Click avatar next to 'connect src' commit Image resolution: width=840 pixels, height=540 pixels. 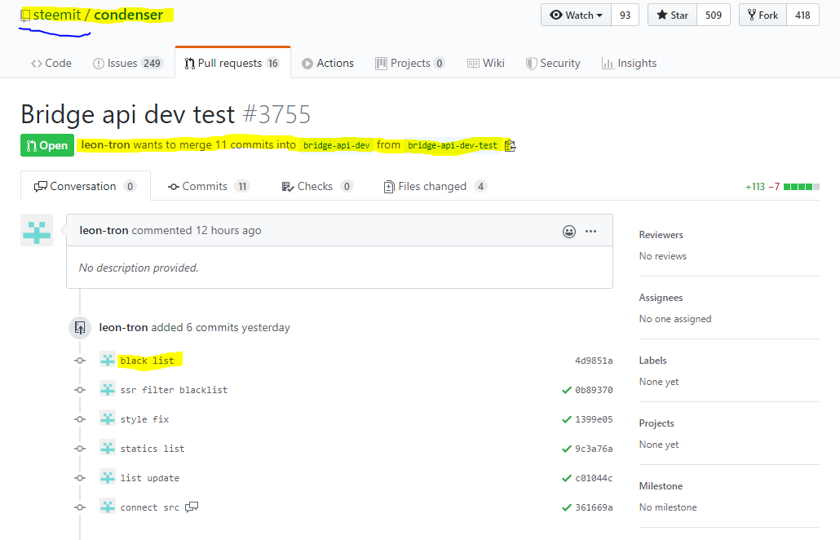[x=107, y=507]
